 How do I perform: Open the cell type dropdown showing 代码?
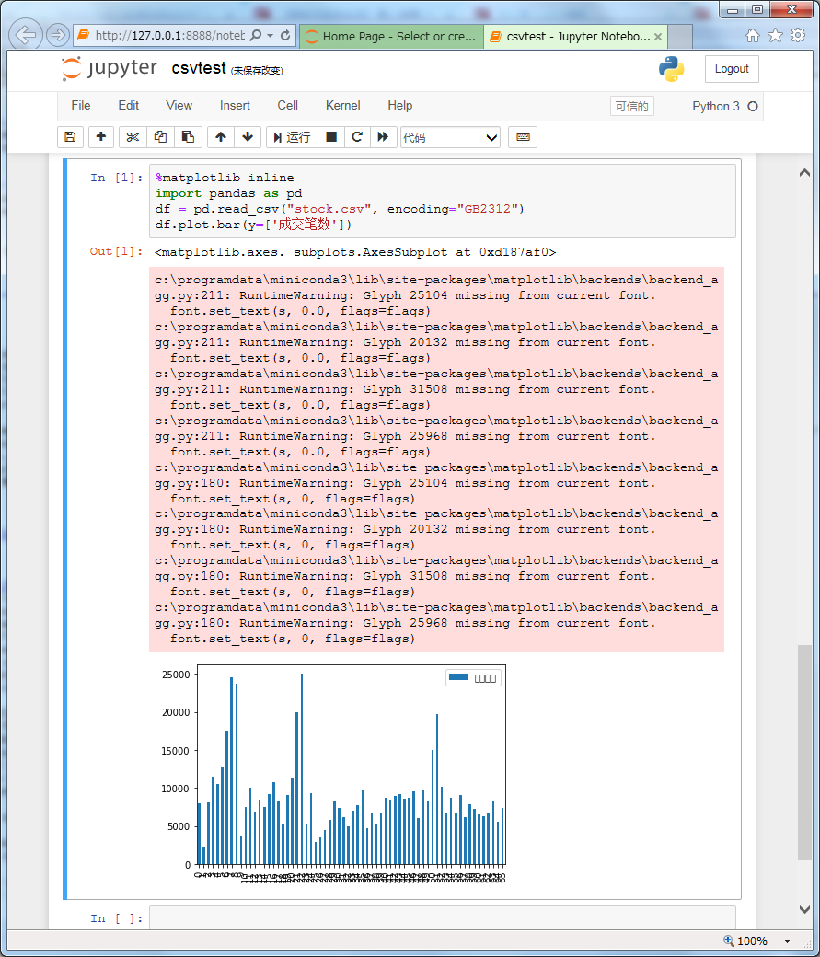click(450, 136)
